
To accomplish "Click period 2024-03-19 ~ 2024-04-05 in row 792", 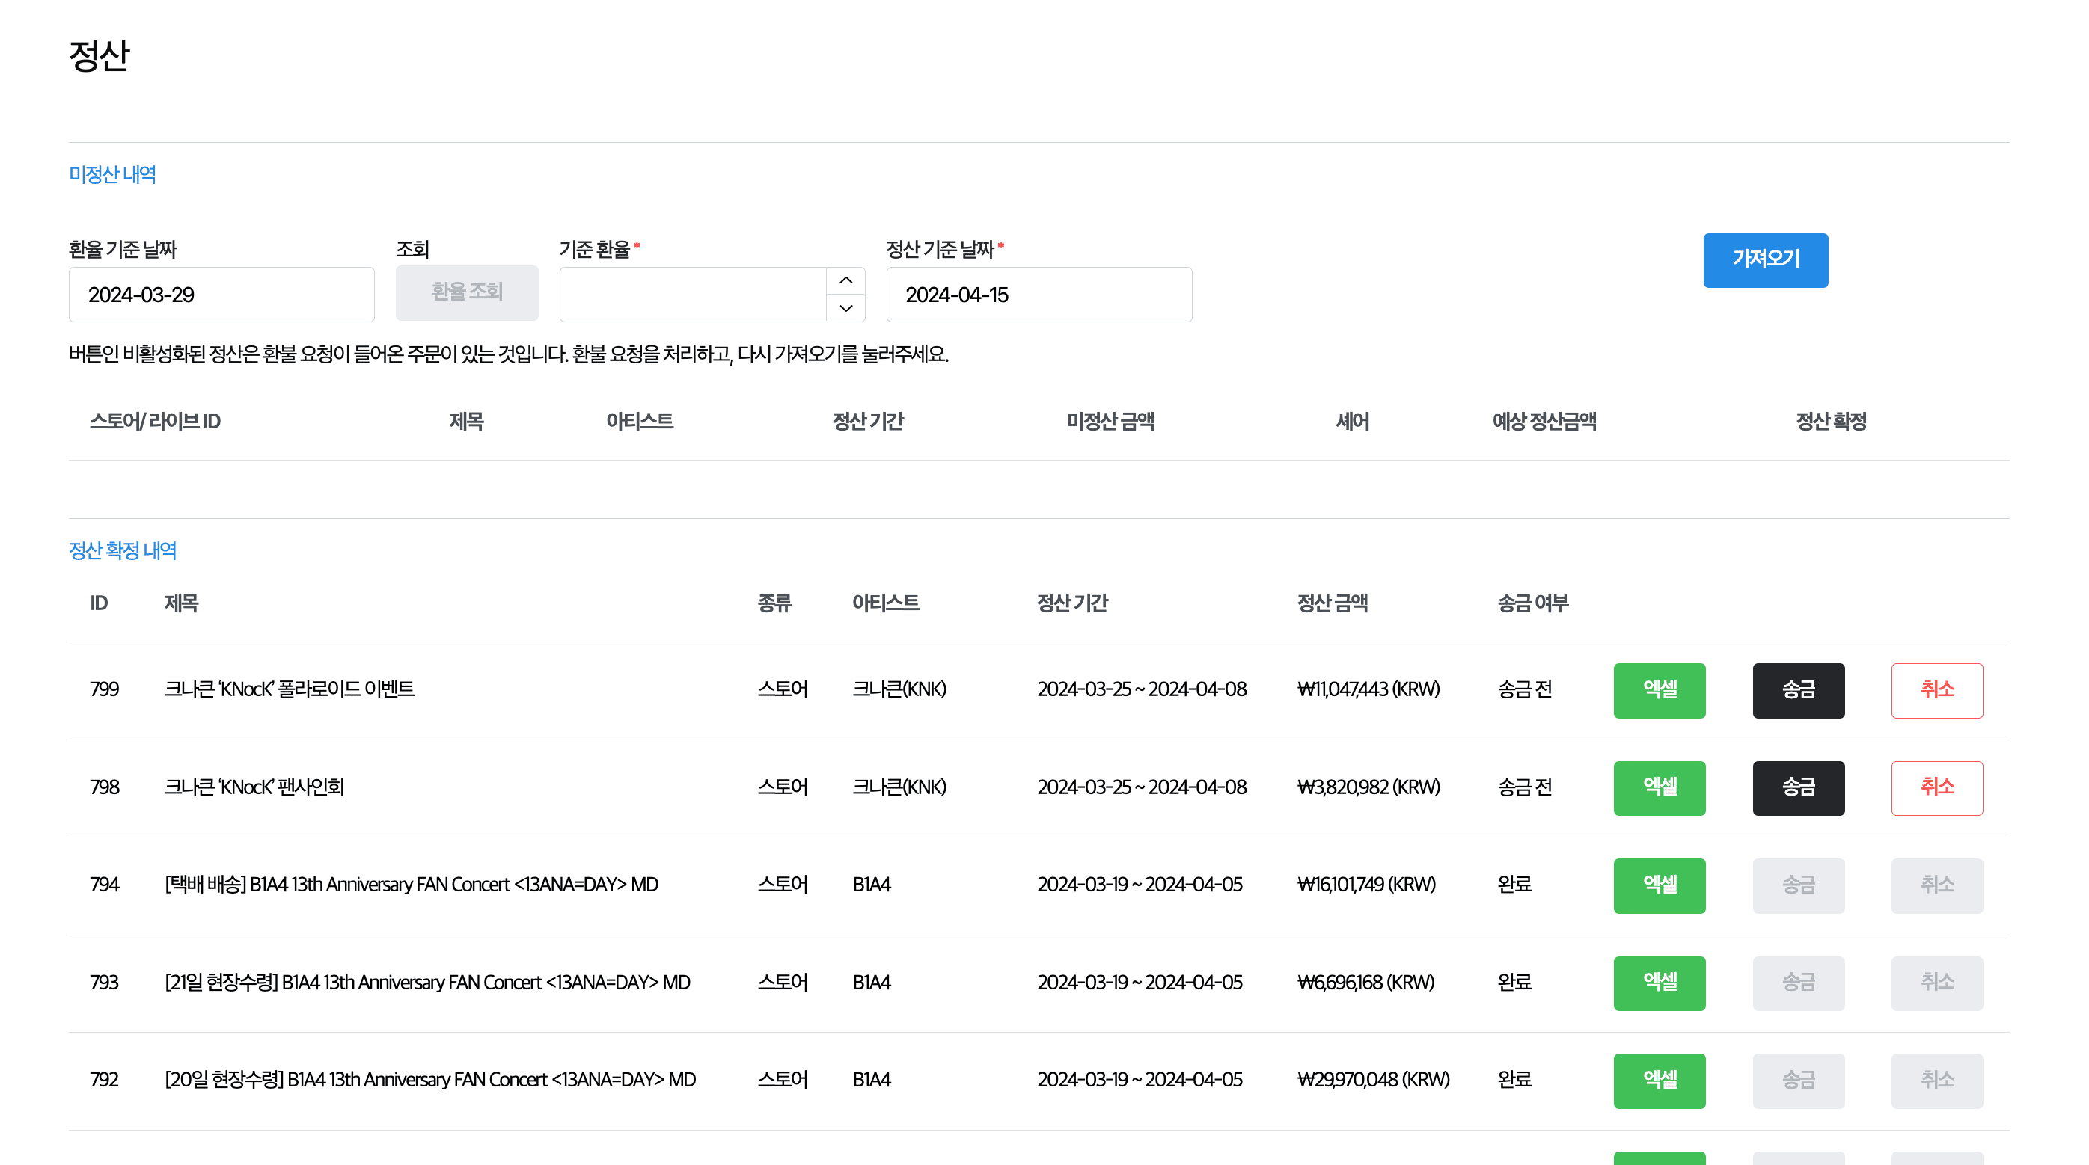I will (1140, 1081).
